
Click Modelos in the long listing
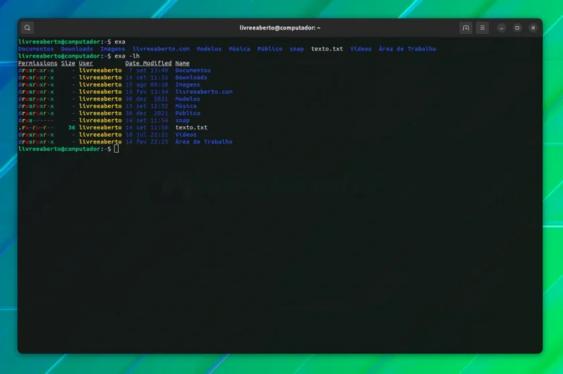(188, 99)
